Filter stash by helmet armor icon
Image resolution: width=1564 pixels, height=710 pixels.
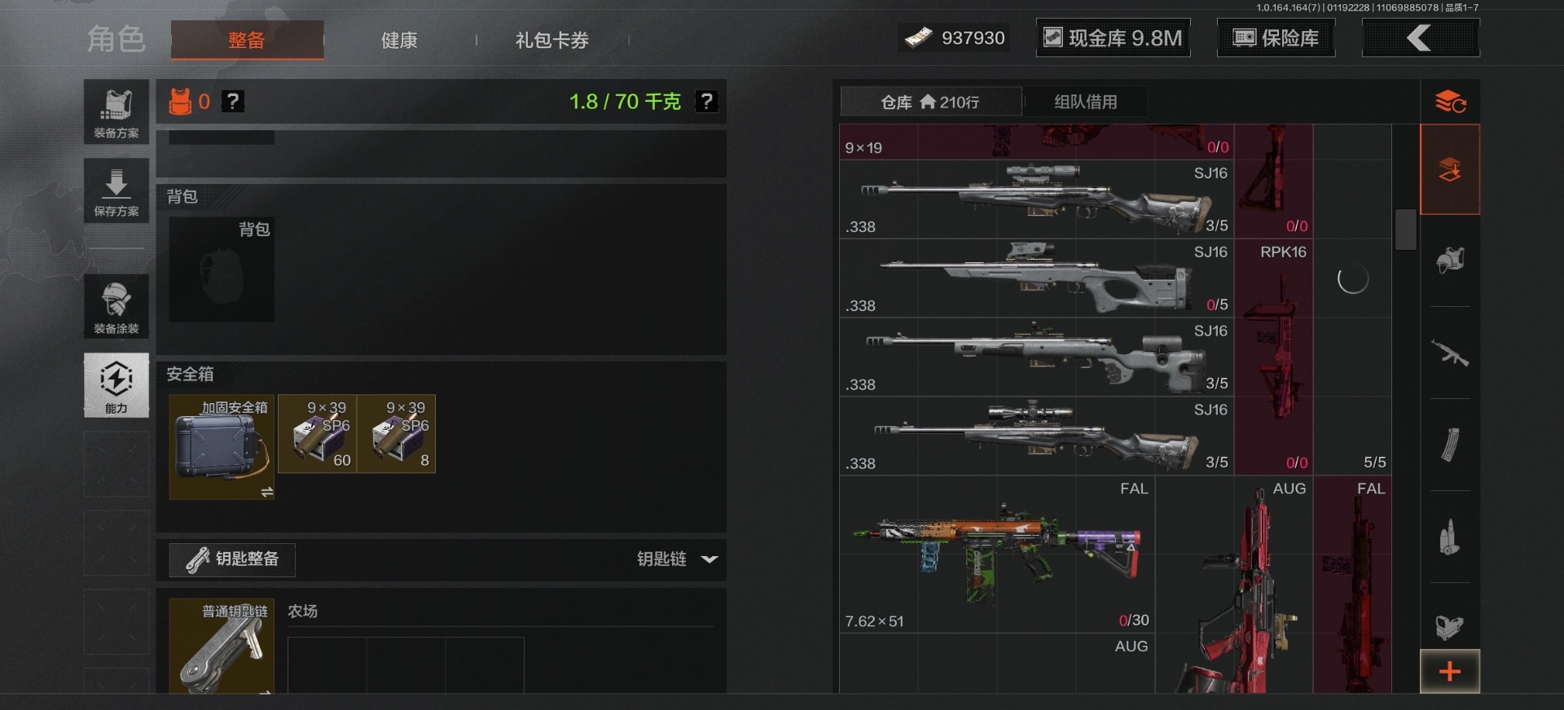point(1449,261)
